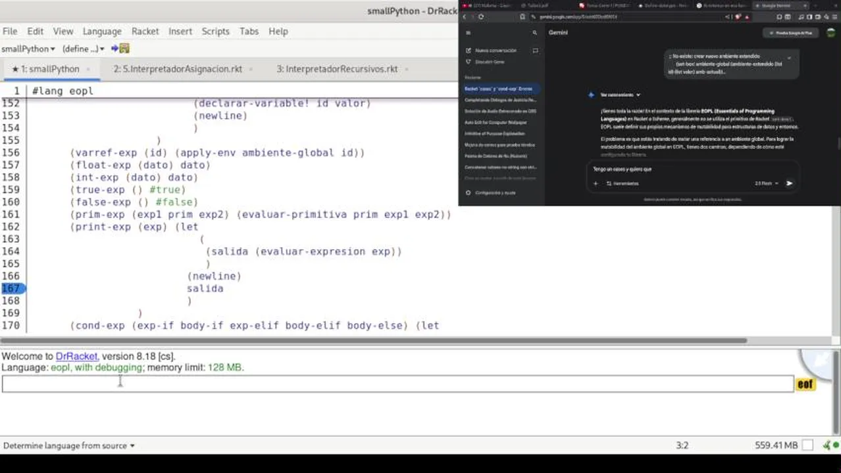Open the Edit menu in DrRacket
The image size is (841, 473).
(x=35, y=31)
